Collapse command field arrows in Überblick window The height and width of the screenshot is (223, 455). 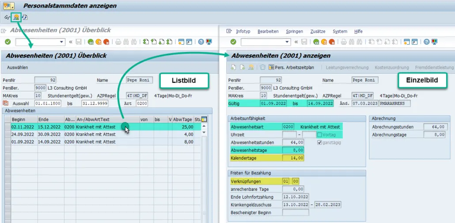pos(71,42)
